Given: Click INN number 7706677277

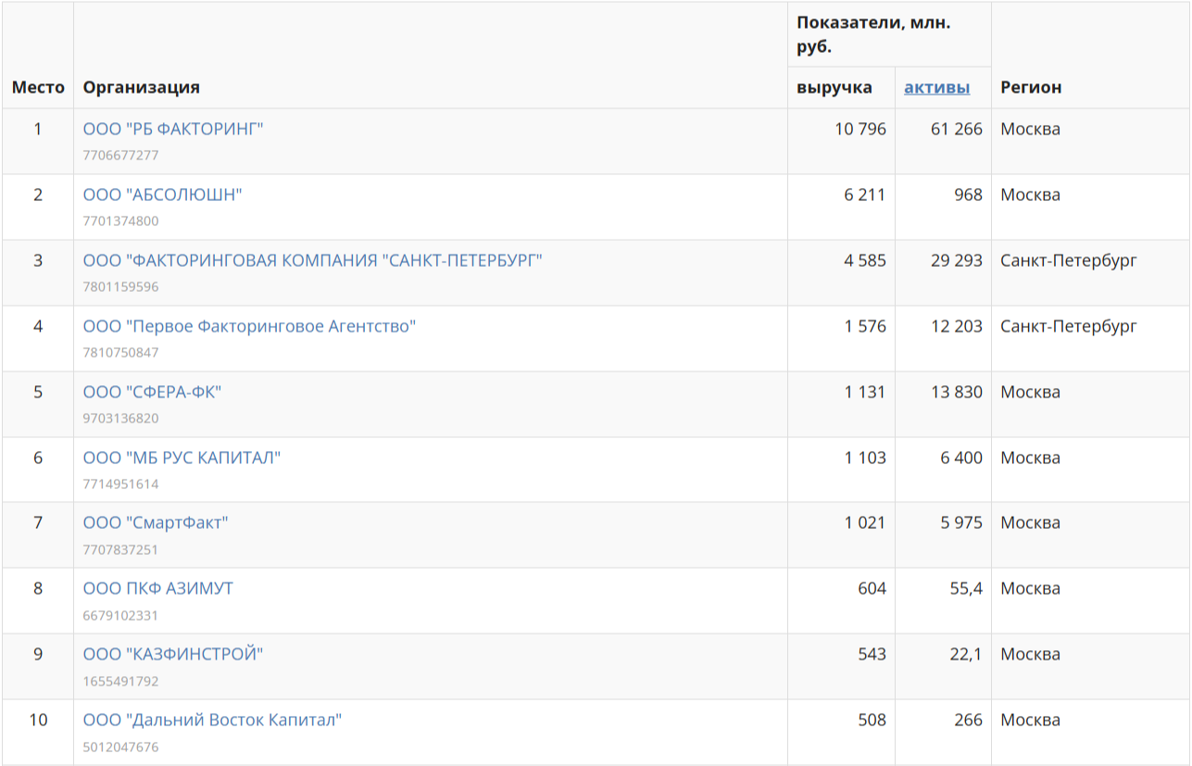Looking at the screenshot, I should (x=120, y=155).
